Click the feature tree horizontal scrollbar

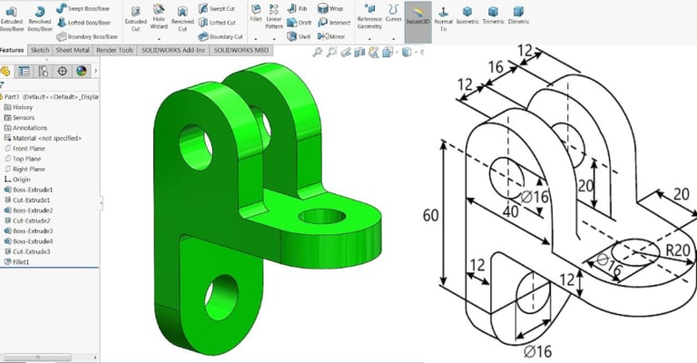(x=36, y=358)
